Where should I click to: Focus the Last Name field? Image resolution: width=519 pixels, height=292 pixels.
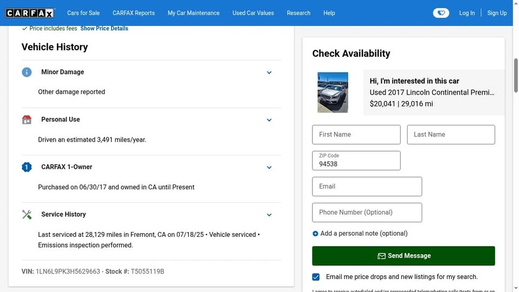451,135
